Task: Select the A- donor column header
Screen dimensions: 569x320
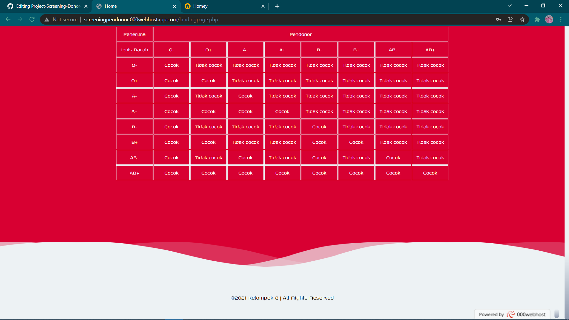Action: (x=245, y=50)
